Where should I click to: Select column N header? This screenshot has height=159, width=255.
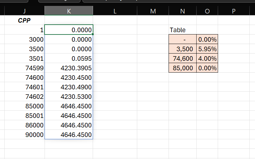click(183, 11)
